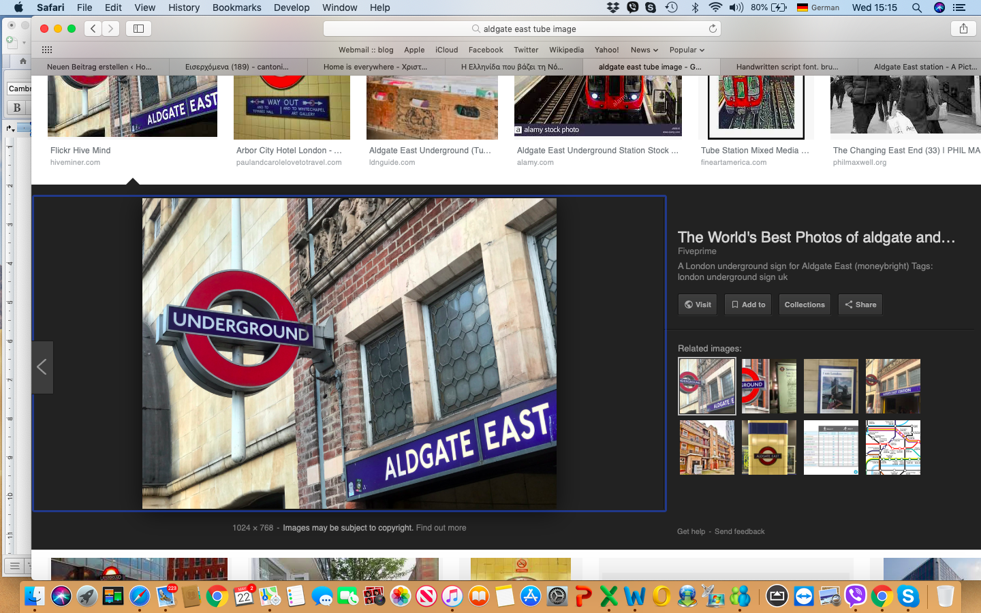981x613 pixels.
Task: Click the Send feedback link
Action: tap(739, 531)
